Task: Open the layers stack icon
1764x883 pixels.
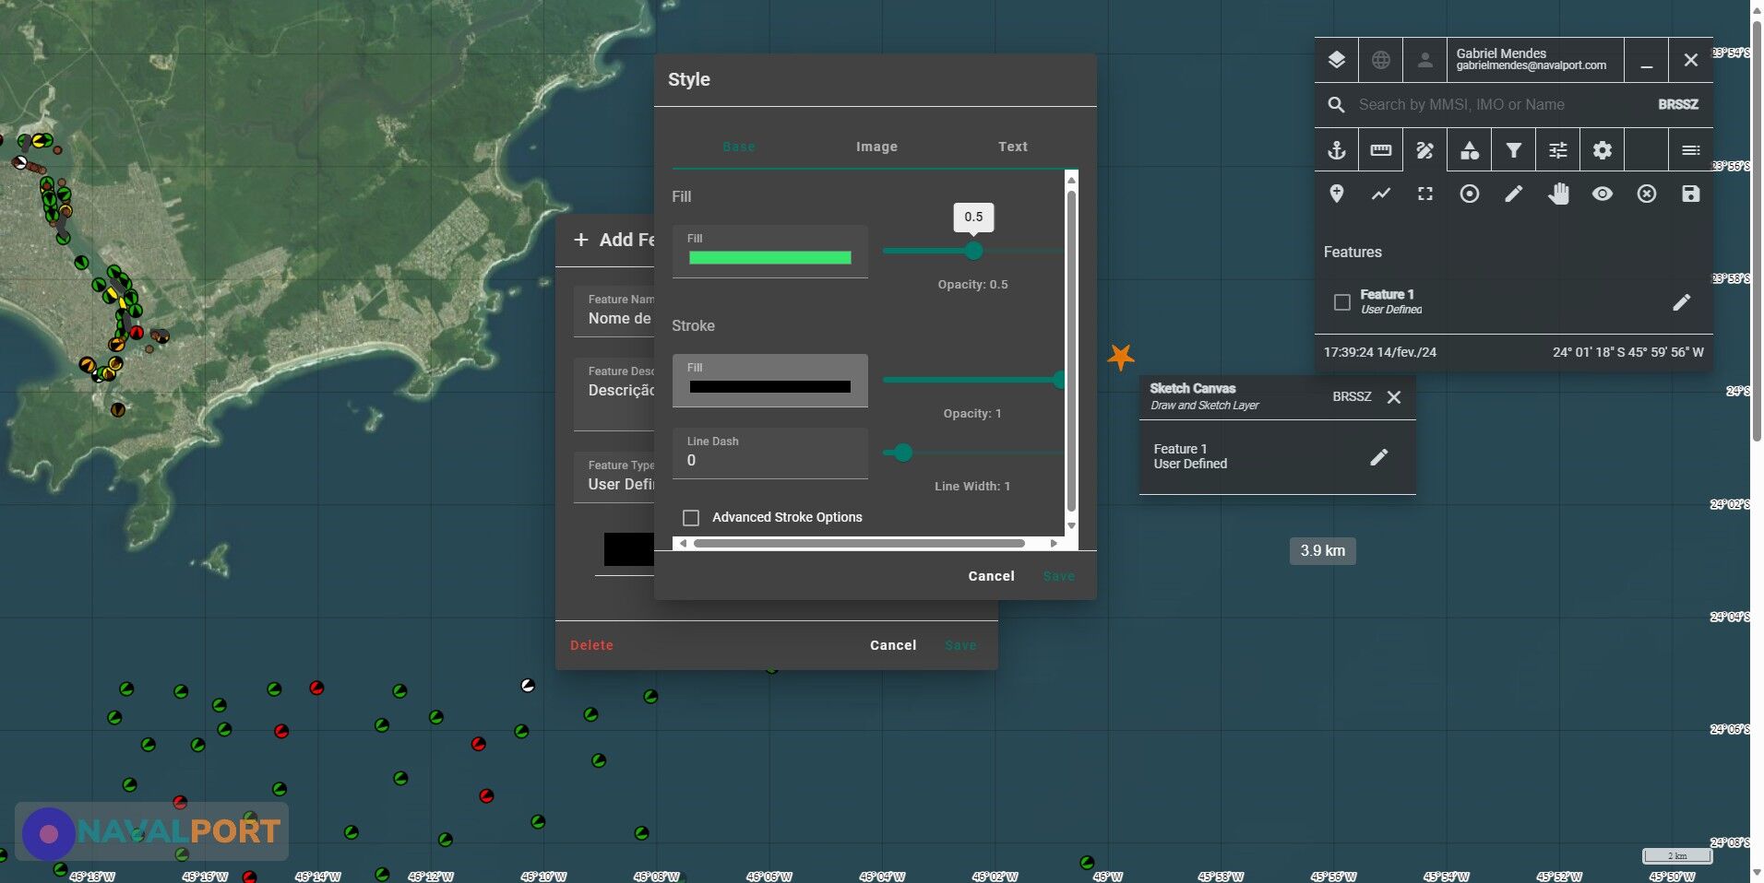Action: point(1336,60)
